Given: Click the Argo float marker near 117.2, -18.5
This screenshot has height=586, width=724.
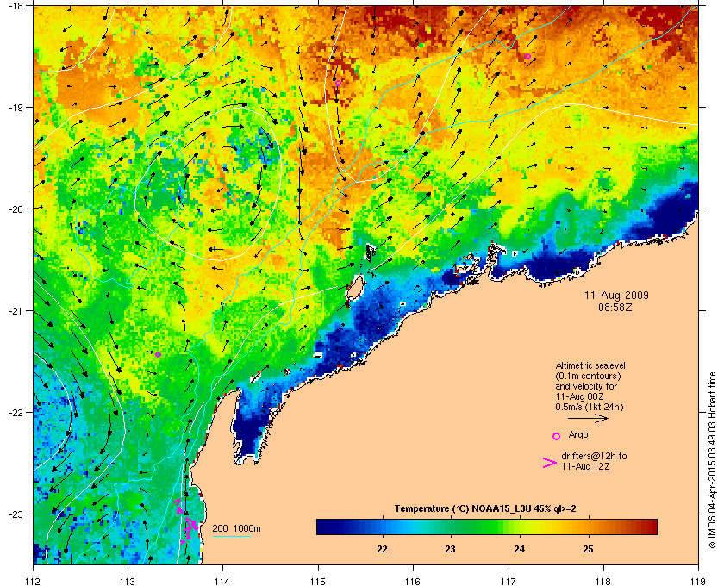Looking at the screenshot, I should 527,57.
